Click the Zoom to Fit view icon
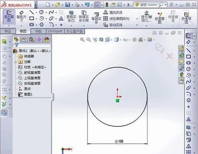This screenshot has width=198, height=154. click(82, 40)
